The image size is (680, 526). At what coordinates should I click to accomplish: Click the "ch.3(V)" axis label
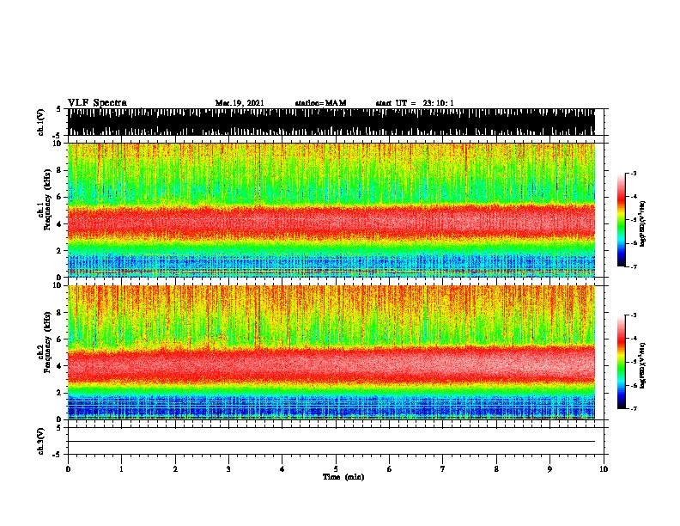click(41, 441)
